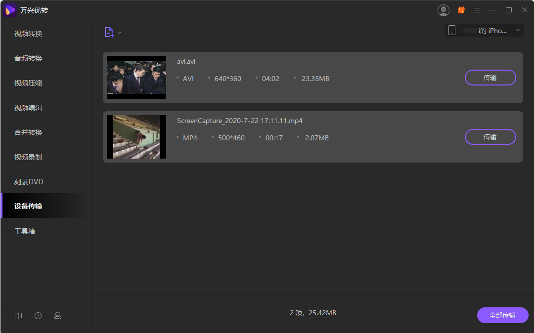Viewport: 534px width, 333px height.
Task: Open the hamburger menu icon
Action: click(477, 10)
